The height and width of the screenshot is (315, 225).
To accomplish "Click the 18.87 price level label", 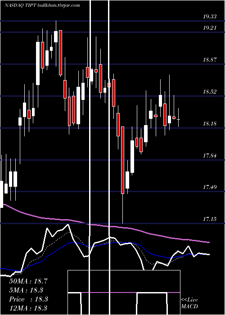I will 210,60.
